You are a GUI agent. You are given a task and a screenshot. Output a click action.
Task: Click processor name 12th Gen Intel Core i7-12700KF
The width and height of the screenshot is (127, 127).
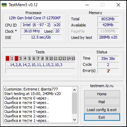(x=35, y=18)
